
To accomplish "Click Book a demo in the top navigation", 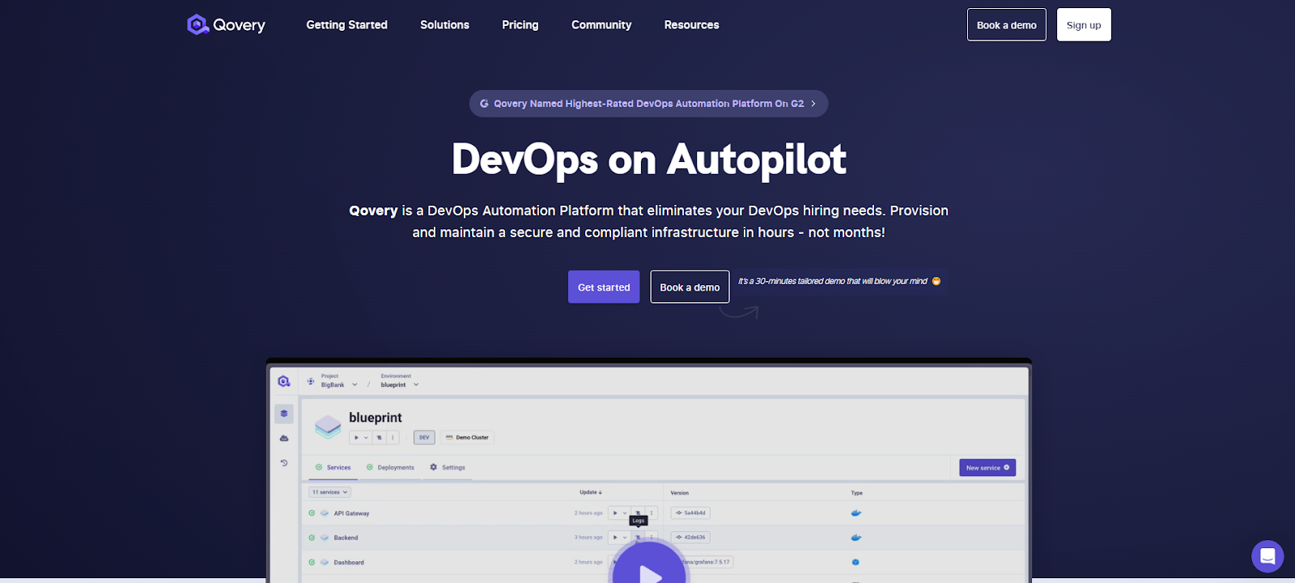I will 1006,24.
